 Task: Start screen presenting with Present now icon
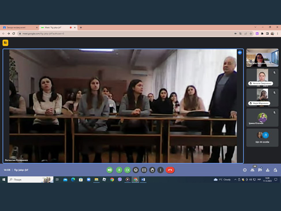coord(144,170)
